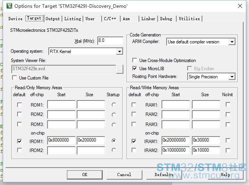Check the ROM2 default checkbox
This screenshot has height=185, width=249.
[x=19, y=114]
